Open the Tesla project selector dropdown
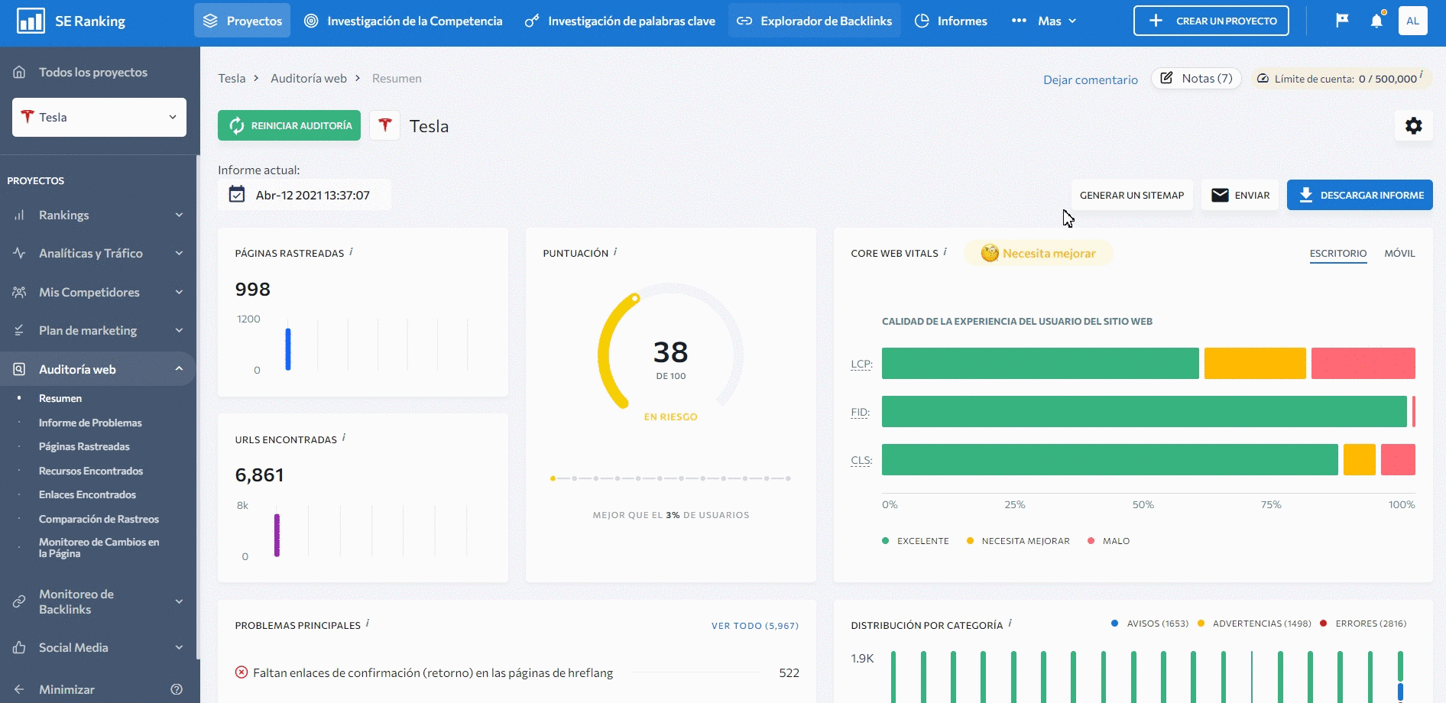Screen dimensions: 1446x703 click(99, 117)
